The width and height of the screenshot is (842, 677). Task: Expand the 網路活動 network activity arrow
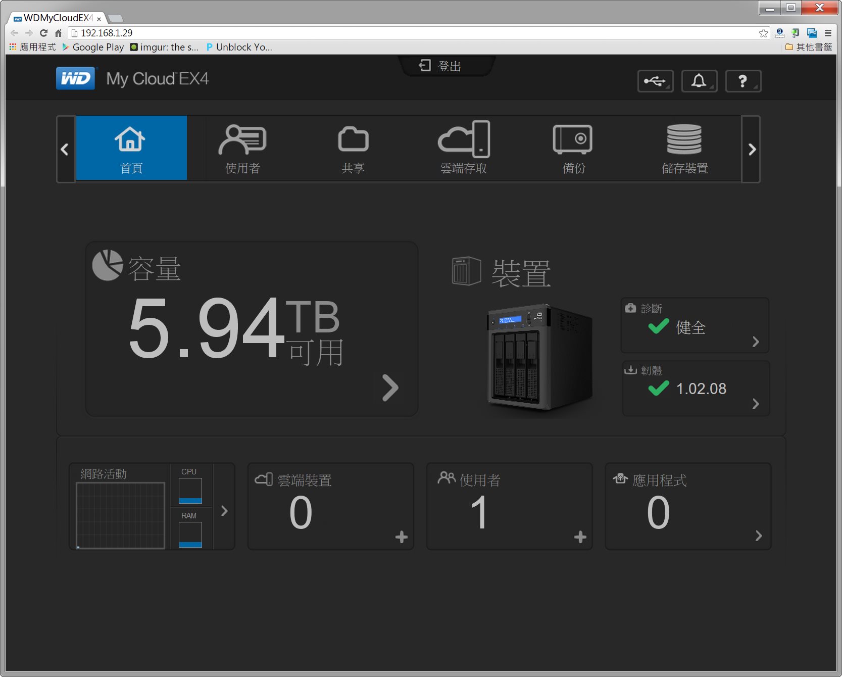[x=224, y=511]
